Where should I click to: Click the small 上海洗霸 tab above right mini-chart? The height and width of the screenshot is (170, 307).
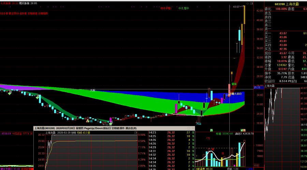(269, 86)
